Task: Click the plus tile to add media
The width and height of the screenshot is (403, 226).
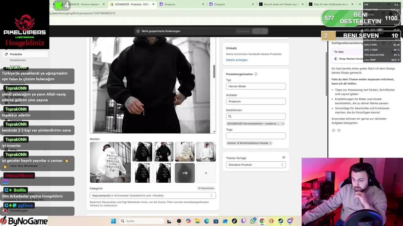Action: tap(206, 173)
